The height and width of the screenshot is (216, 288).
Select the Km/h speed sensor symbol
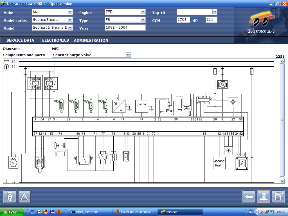(219, 163)
